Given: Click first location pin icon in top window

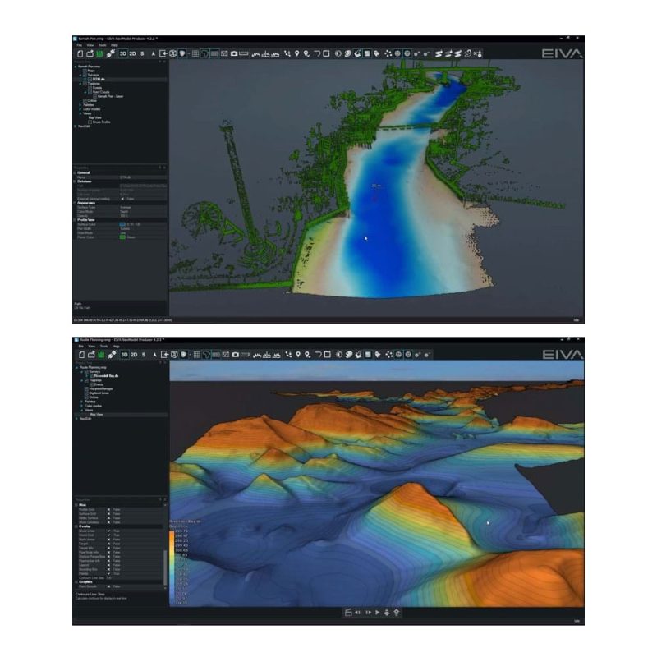Looking at the screenshot, I should [x=297, y=53].
